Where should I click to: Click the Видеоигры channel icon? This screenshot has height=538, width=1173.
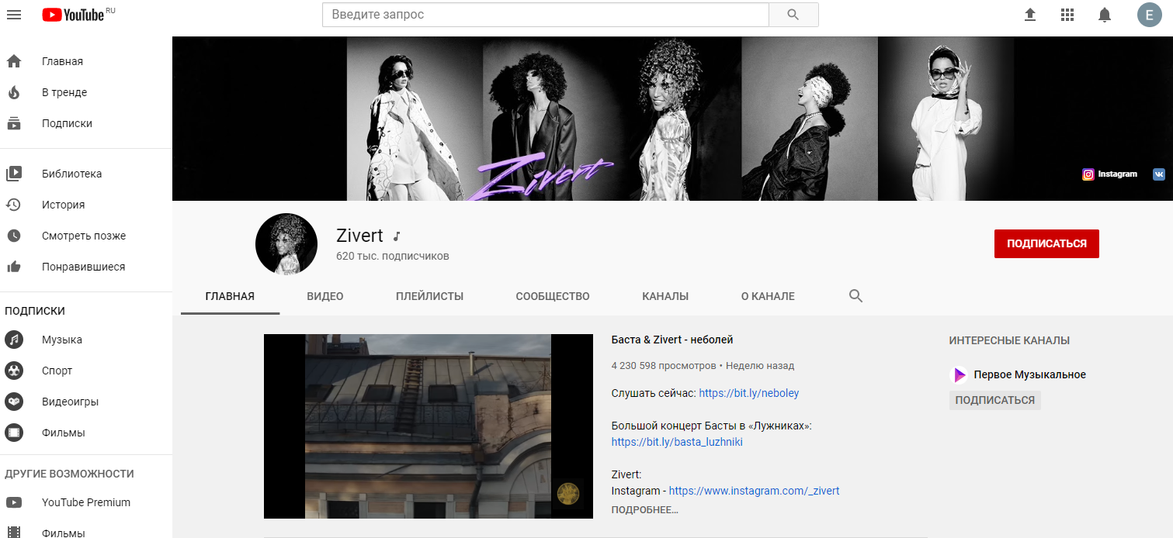coord(14,402)
